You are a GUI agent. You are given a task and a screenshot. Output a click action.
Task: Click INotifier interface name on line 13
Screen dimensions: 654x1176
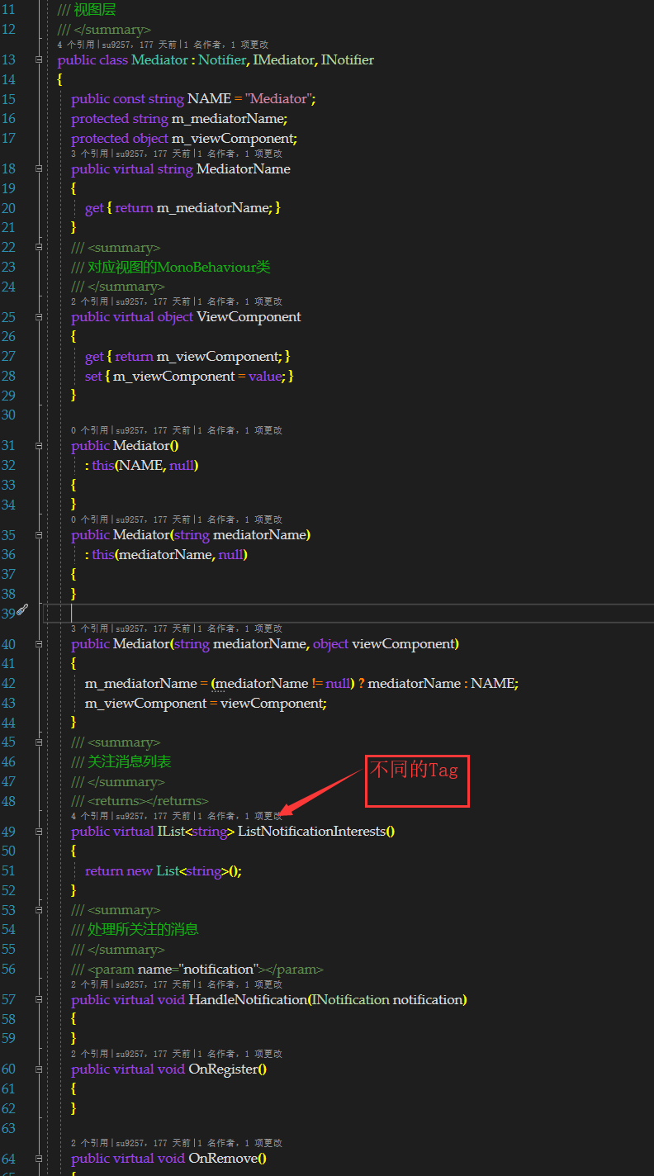[x=348, y=60]
